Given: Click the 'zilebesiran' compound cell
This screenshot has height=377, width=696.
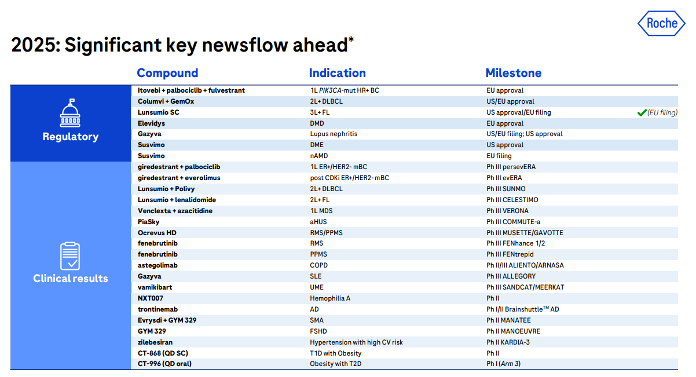Looking at the screenshot, I should click(156, 342).
